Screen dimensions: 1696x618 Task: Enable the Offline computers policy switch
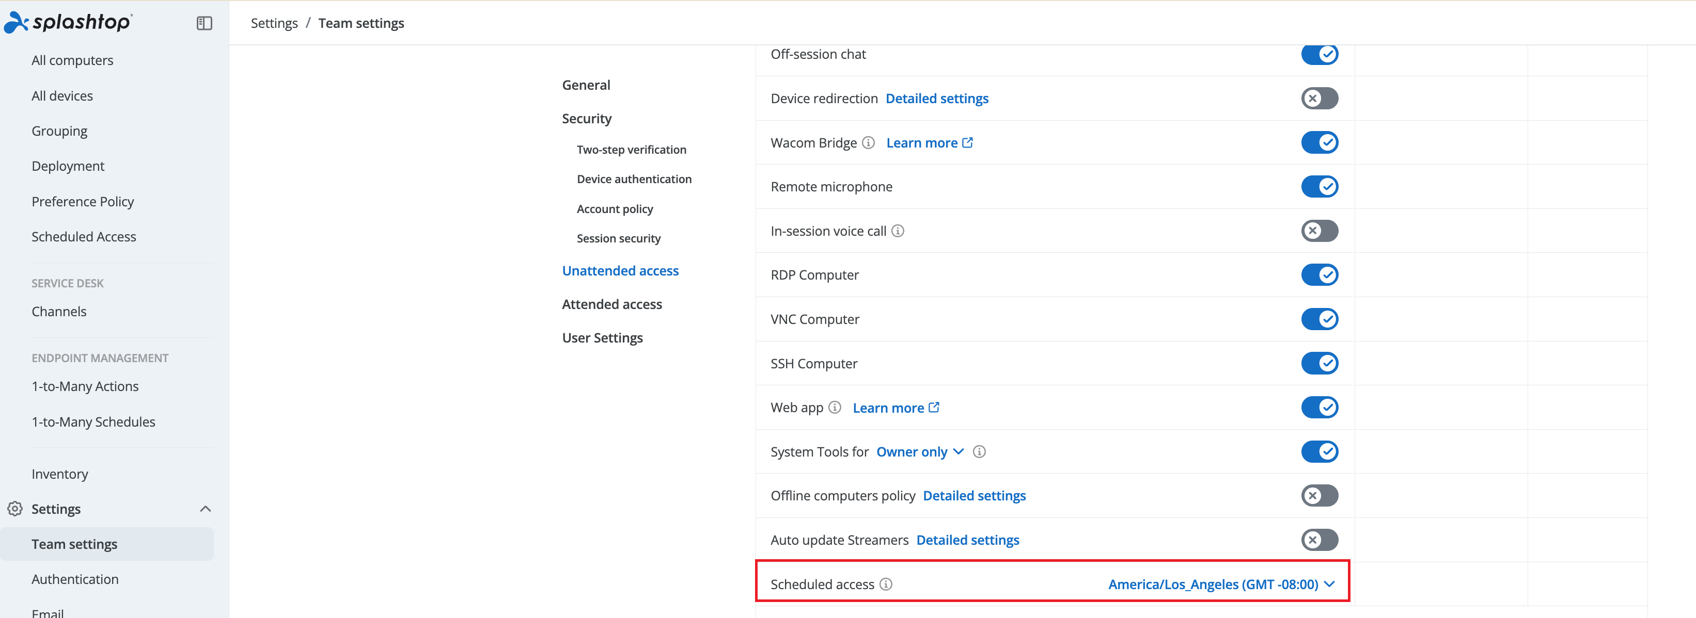1320,496
